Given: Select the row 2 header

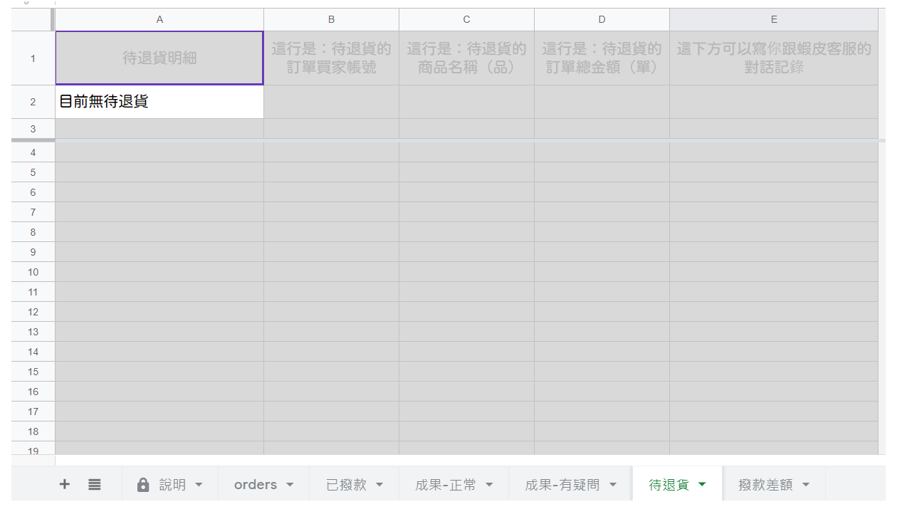Looking at the screenshot, I should (33, 102).
